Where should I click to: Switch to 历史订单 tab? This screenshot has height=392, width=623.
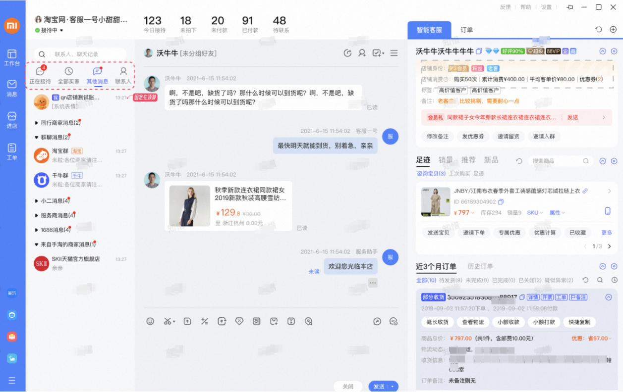click(480, 266)
